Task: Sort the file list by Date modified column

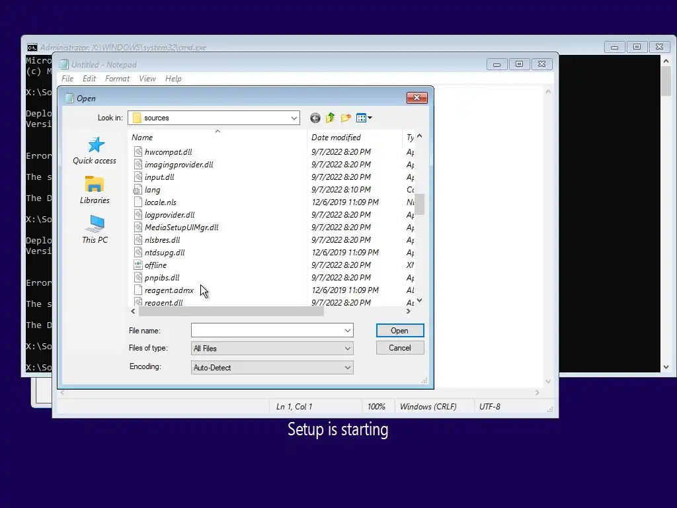Action: (x=354, y=138)
